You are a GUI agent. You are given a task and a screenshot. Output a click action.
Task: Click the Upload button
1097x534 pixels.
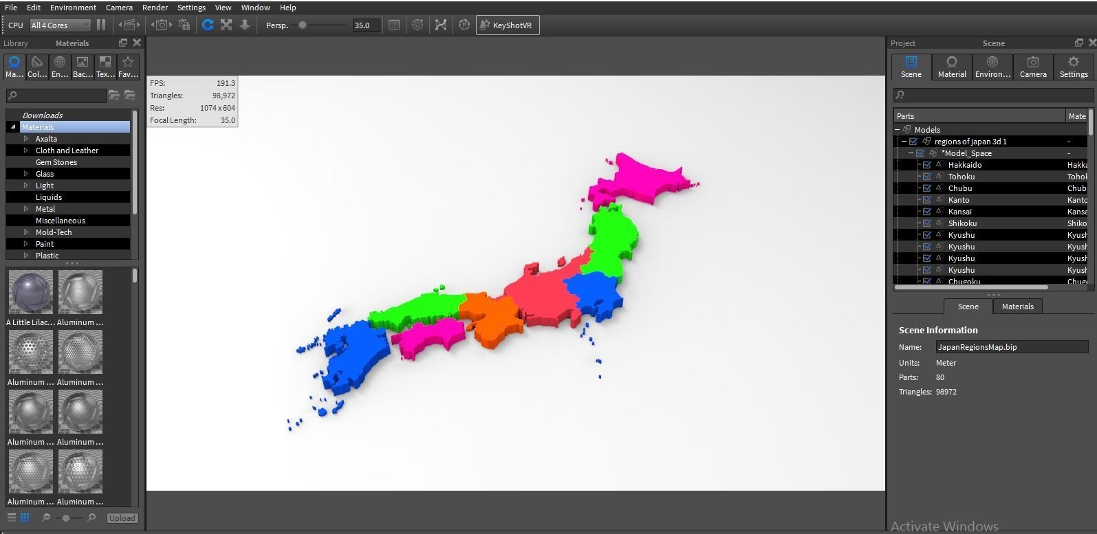122,518
